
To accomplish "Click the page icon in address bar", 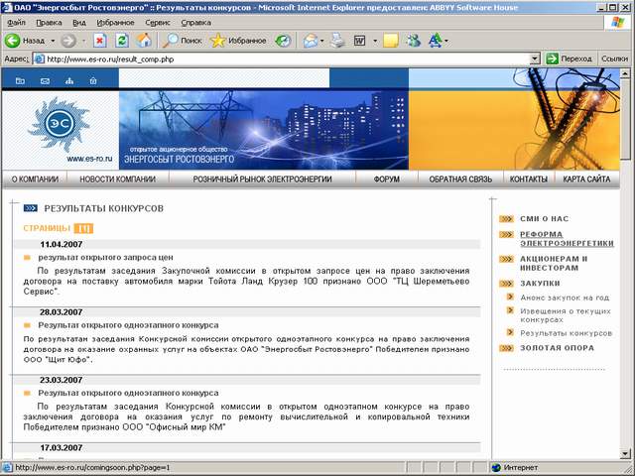I will click(x=40, y=59).
